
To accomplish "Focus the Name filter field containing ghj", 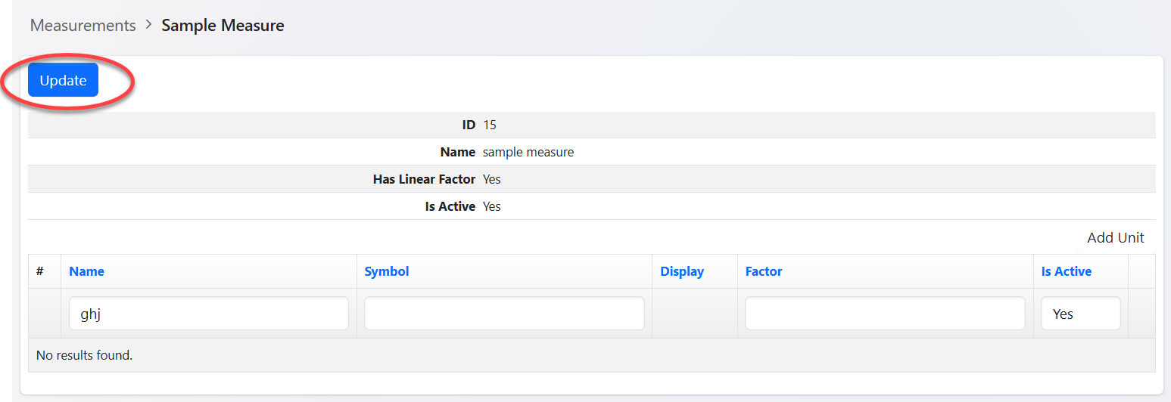I will [208, 314].
